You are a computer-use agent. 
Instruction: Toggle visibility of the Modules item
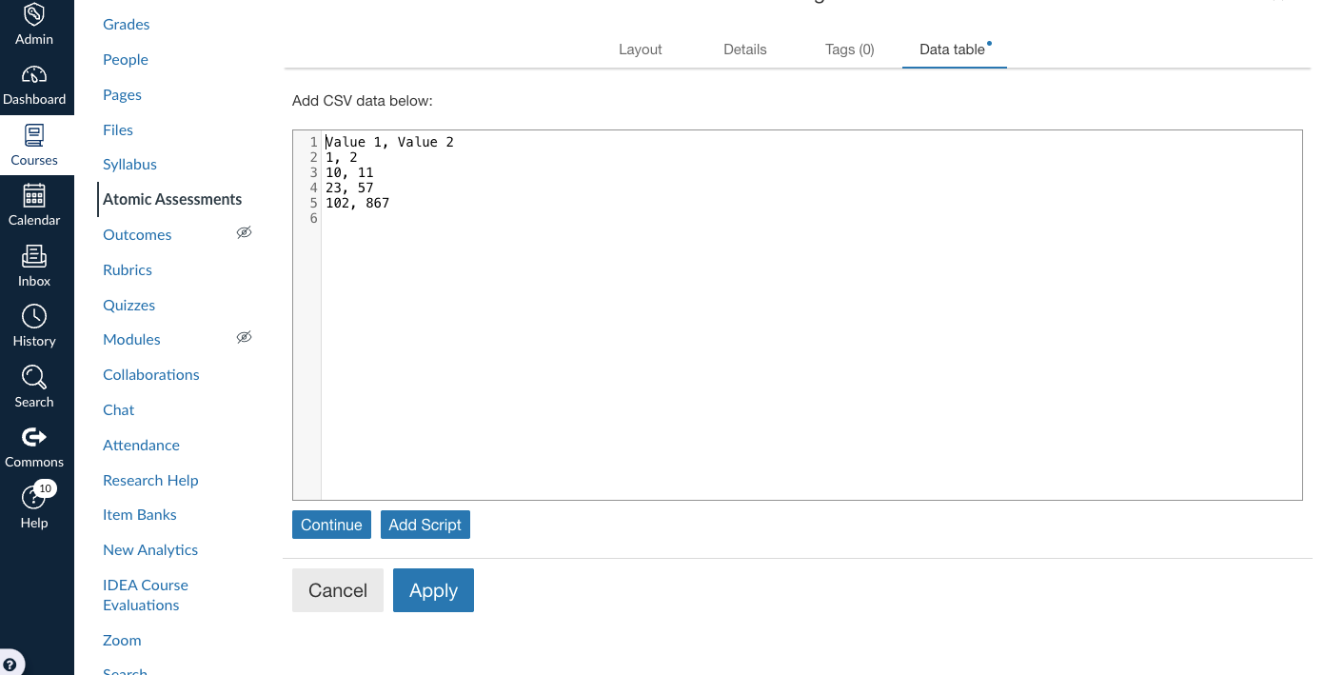(x=244, y=337)
